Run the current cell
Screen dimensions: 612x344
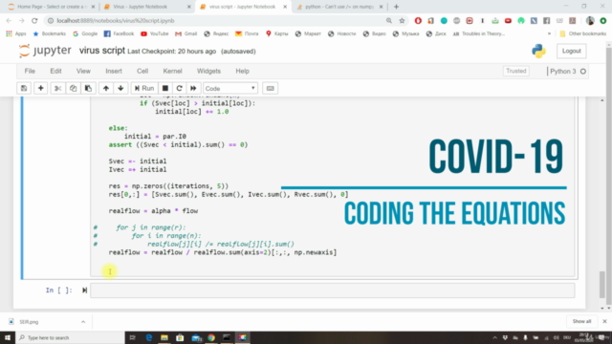144,88
